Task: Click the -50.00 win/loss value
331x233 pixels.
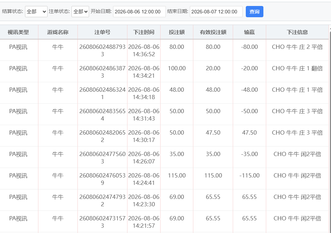Action: tap(249, 111)
